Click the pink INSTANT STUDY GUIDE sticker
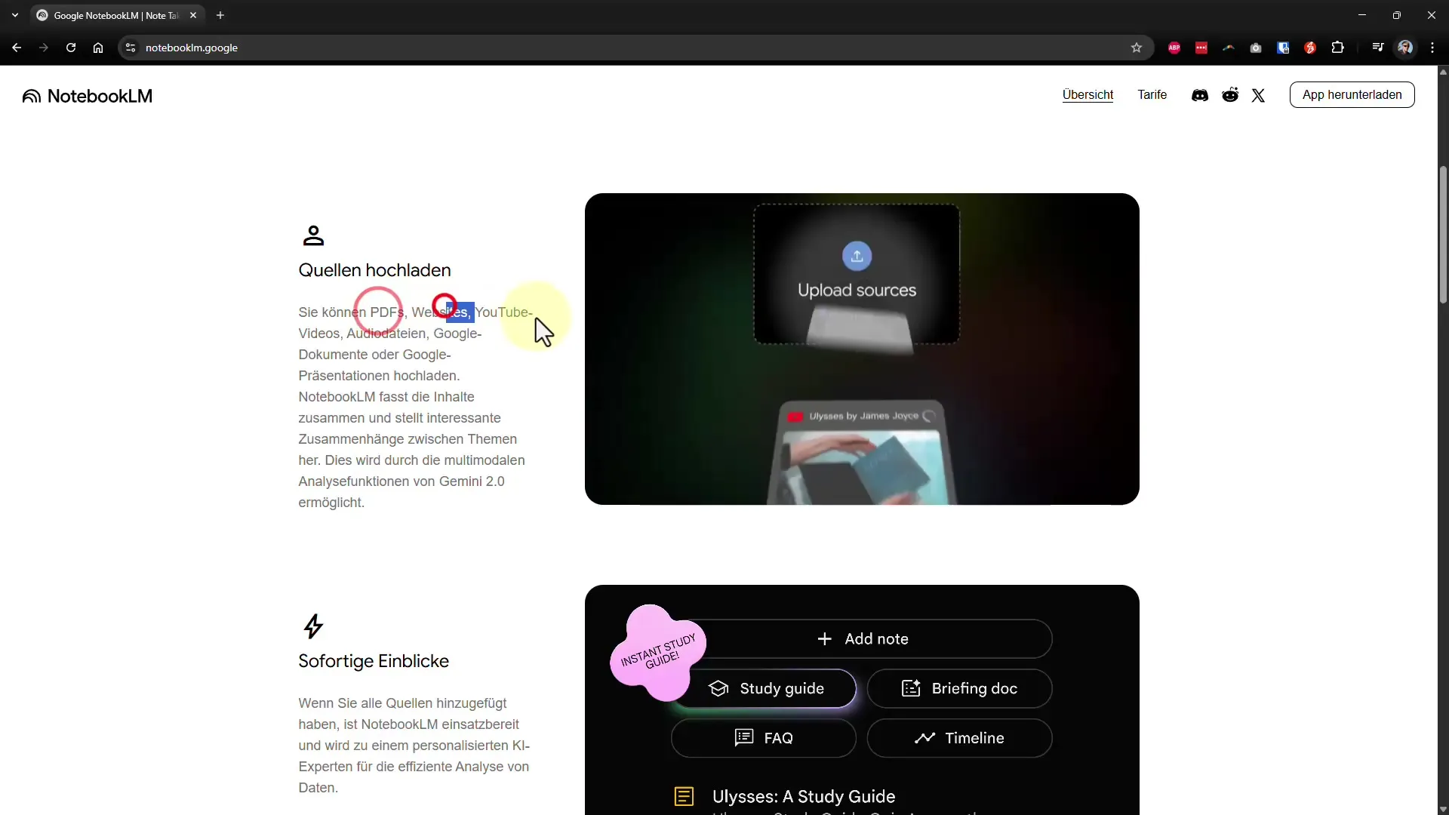 pos(658,651)
